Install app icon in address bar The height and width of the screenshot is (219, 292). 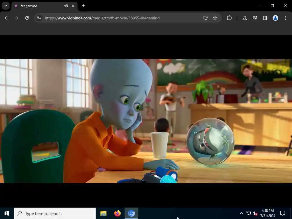(206, 18)
